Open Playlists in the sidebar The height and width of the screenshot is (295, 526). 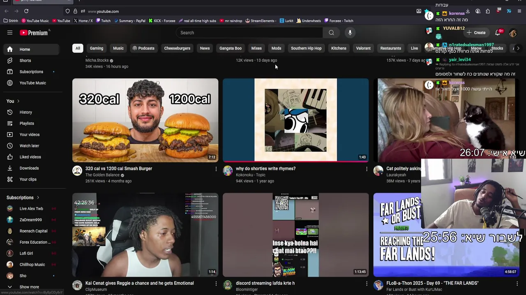tap(31, 123)
